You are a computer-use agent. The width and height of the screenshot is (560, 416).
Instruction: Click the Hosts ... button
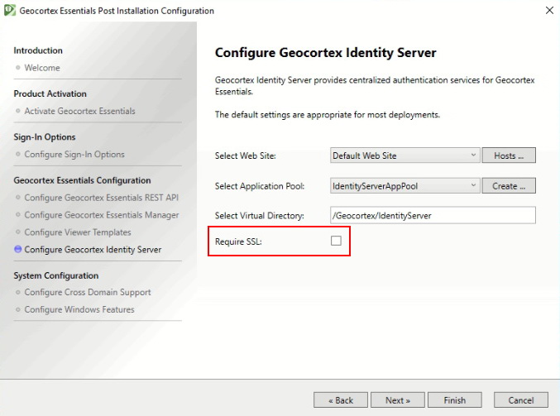509,155
